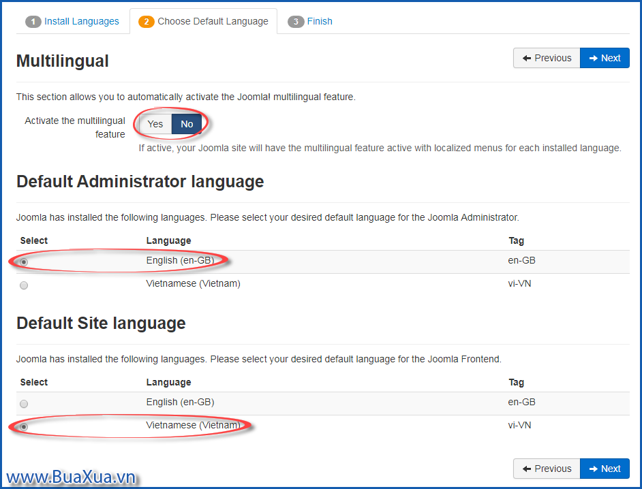Screen dimensions: 642x489
Task: Go to the Finish tab
Action: [310, 21]
